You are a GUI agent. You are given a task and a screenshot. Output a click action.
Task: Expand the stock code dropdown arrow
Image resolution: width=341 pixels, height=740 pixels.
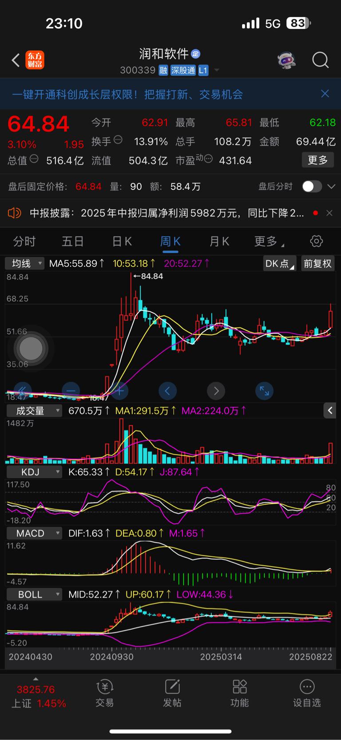[217, 70]
